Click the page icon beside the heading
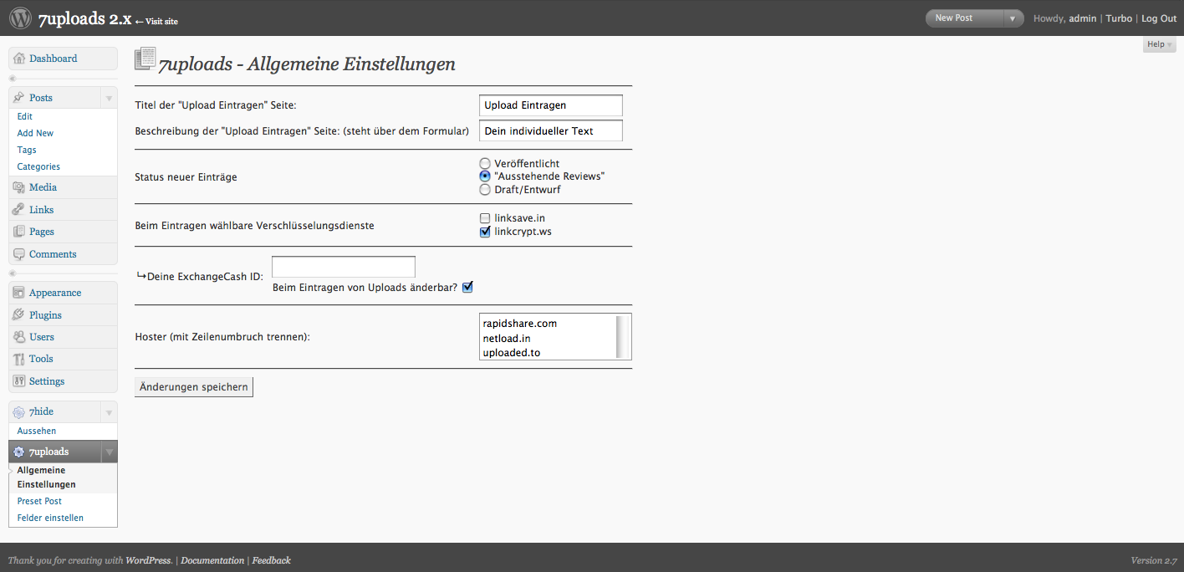 coord(145,59)
